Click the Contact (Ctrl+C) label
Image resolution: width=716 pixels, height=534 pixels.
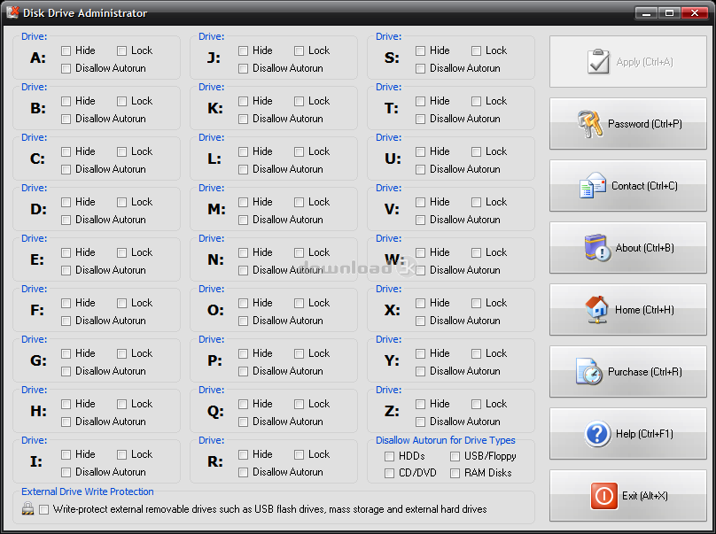[x=644, y=186]
